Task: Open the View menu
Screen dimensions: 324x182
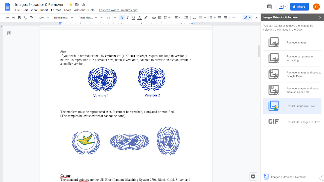Action: click(34, 10)
